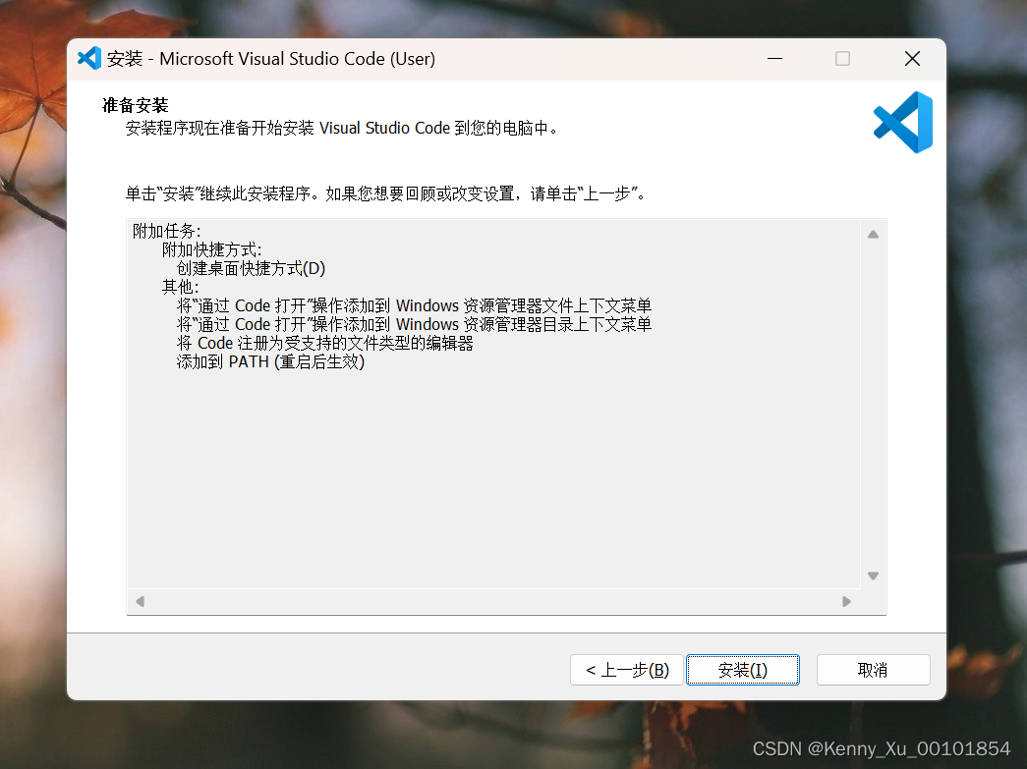Click the 其他: line in summary
The image size is (1027, 769).
pos(180,288)
